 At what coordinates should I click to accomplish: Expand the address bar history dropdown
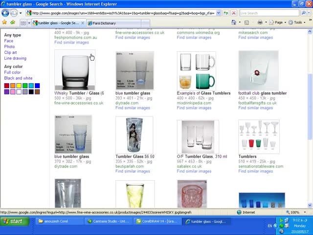point(219,13)
